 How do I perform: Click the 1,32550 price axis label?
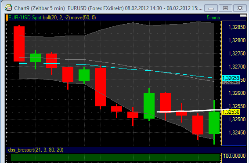[x=237, y=106]
